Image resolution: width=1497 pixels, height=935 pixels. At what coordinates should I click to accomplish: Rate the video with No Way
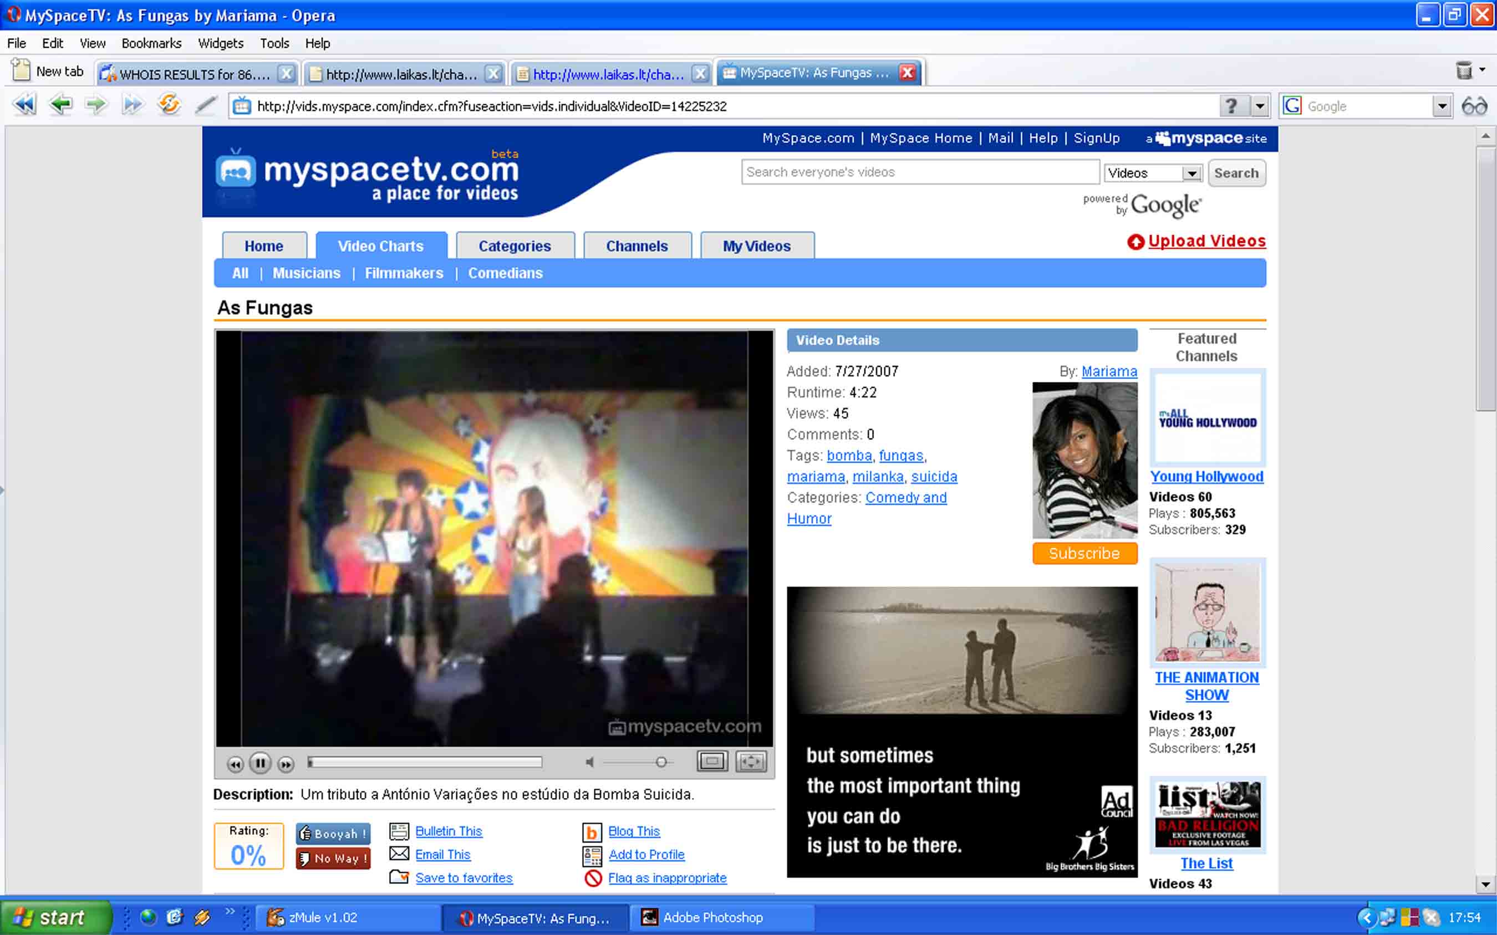(333, 859)
